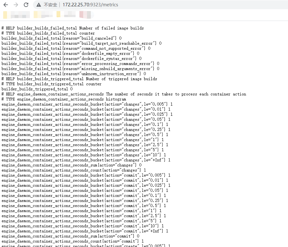Click the changes bucket le="5" line
This screenshot has height=247, width=288.
[83, 150]
